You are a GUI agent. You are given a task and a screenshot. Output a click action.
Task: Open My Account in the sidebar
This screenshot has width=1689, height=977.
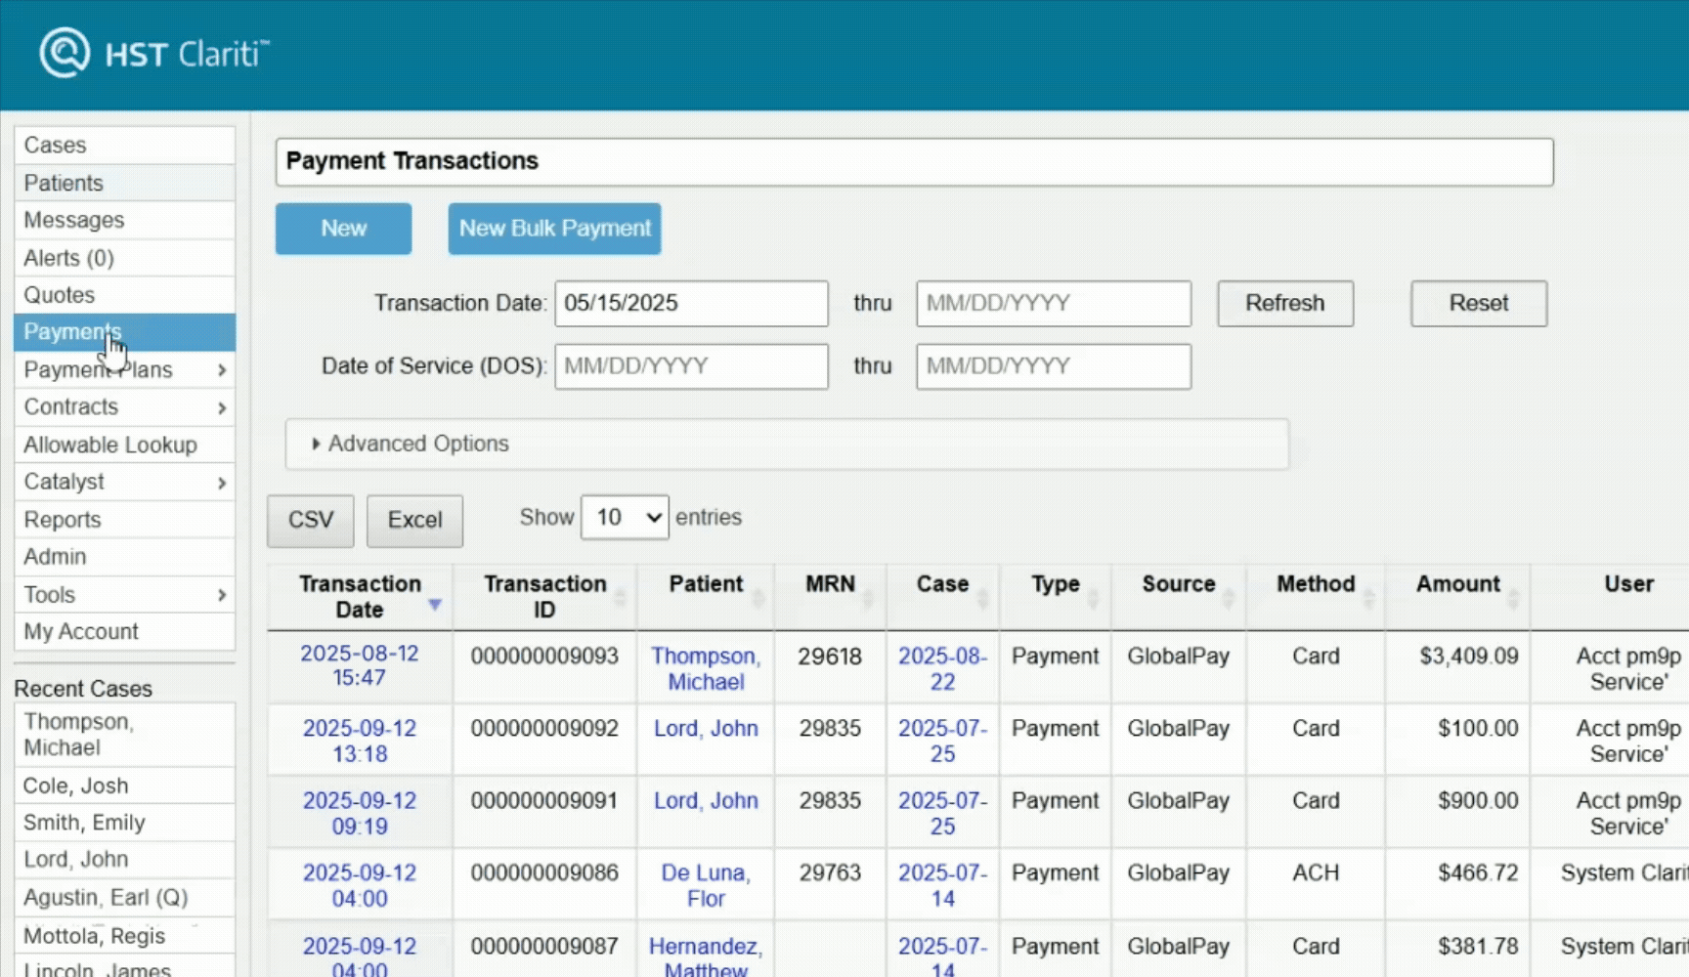tap(124, 632)
